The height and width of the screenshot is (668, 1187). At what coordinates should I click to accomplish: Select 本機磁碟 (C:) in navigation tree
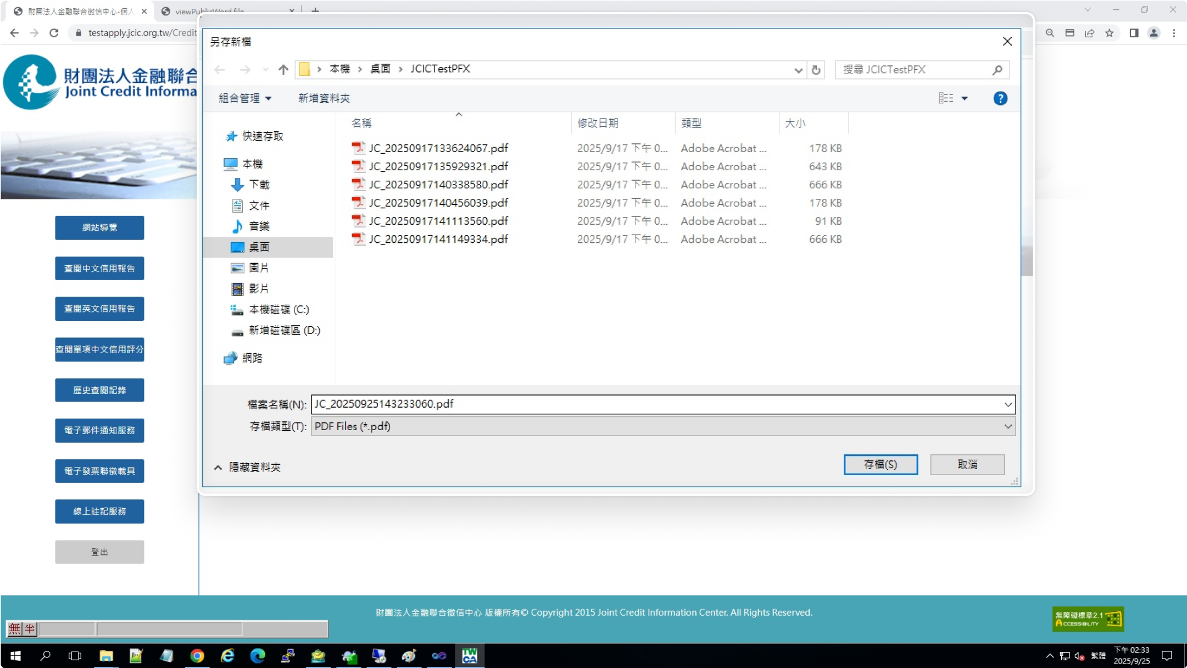[278, 309]
